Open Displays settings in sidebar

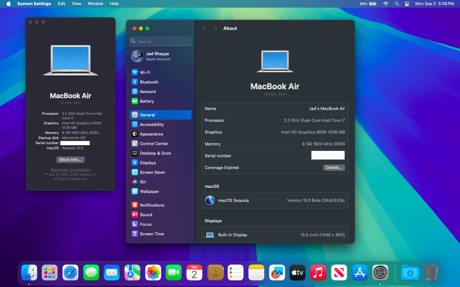[160, 163]
